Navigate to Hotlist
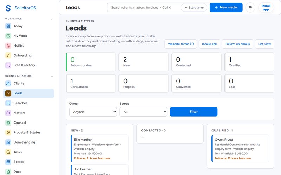This screenshot has height=175, width=281. 28,46
